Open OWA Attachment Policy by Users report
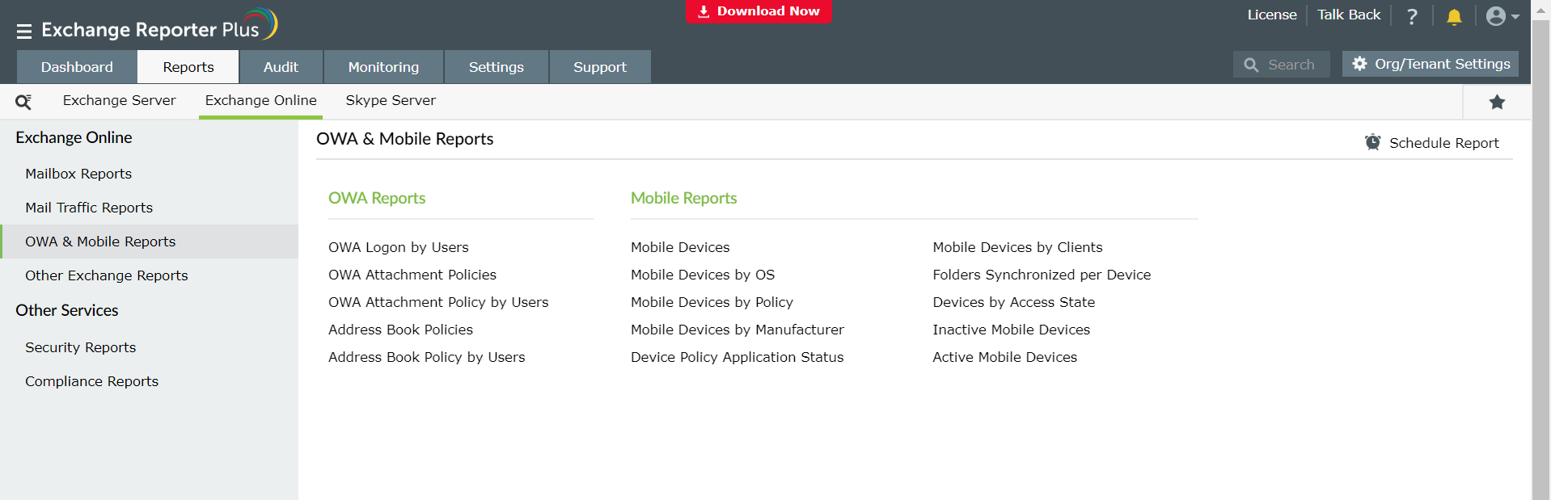Screen dimensions: 1551x500 438,302
